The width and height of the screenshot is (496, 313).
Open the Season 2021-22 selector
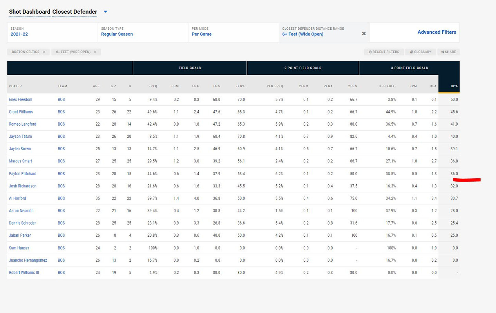52,32
